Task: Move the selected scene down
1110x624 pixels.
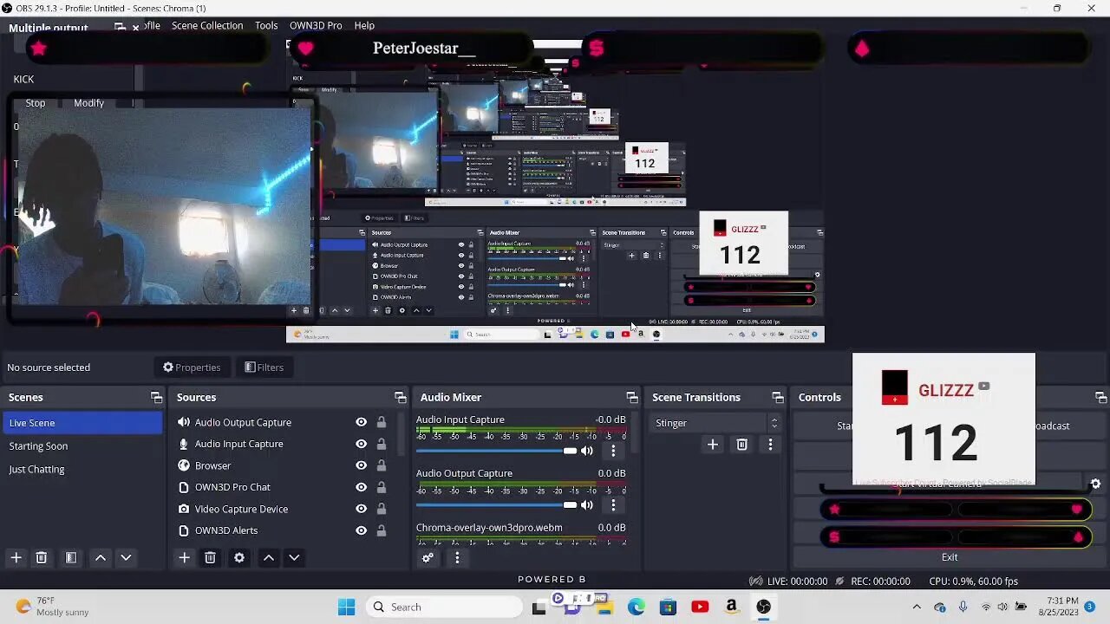Action: click(x=126, y=558)
